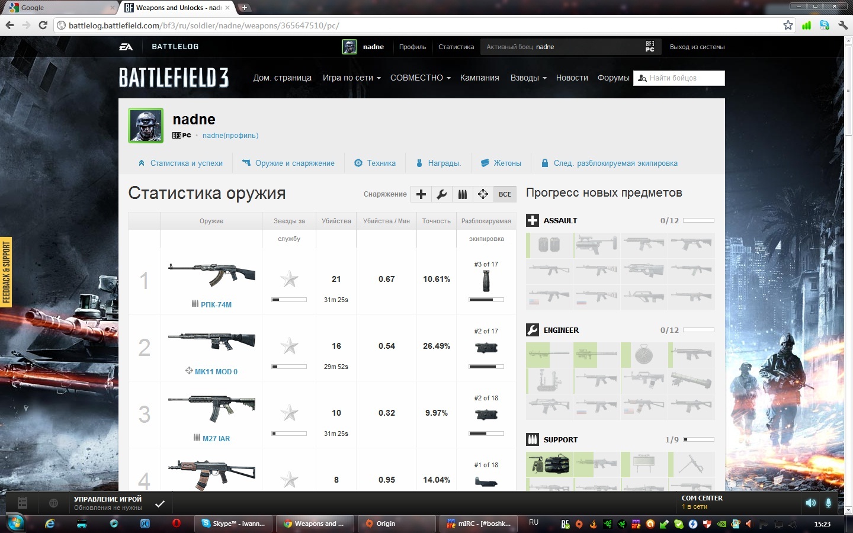The width and height of the screenshot is (853, 533).
Task: Open the Кампания menu item
Action: 479,78
